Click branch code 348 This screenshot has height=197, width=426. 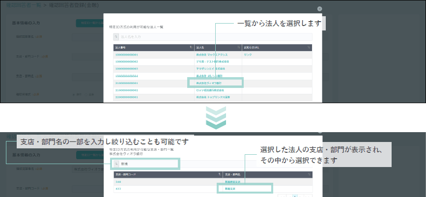[x=118, y=181]
